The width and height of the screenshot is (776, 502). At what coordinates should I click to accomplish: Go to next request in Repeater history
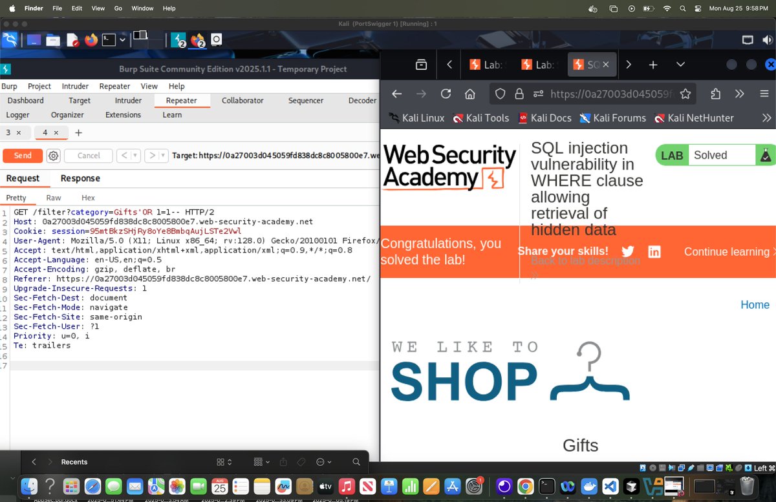click(152, 156)
